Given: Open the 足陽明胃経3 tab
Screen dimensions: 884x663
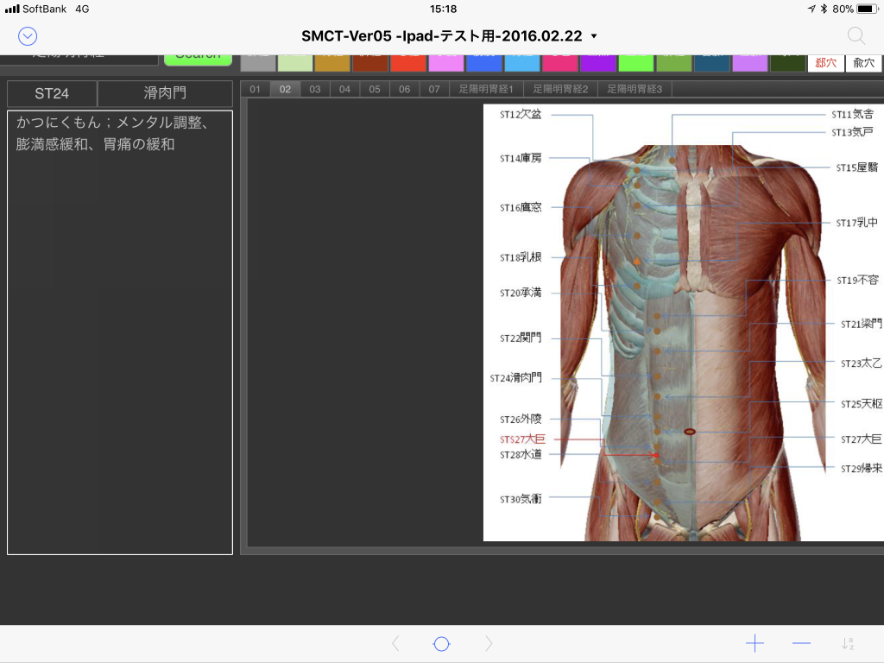Looking at the screenshot, I should (x=635, y=89).
